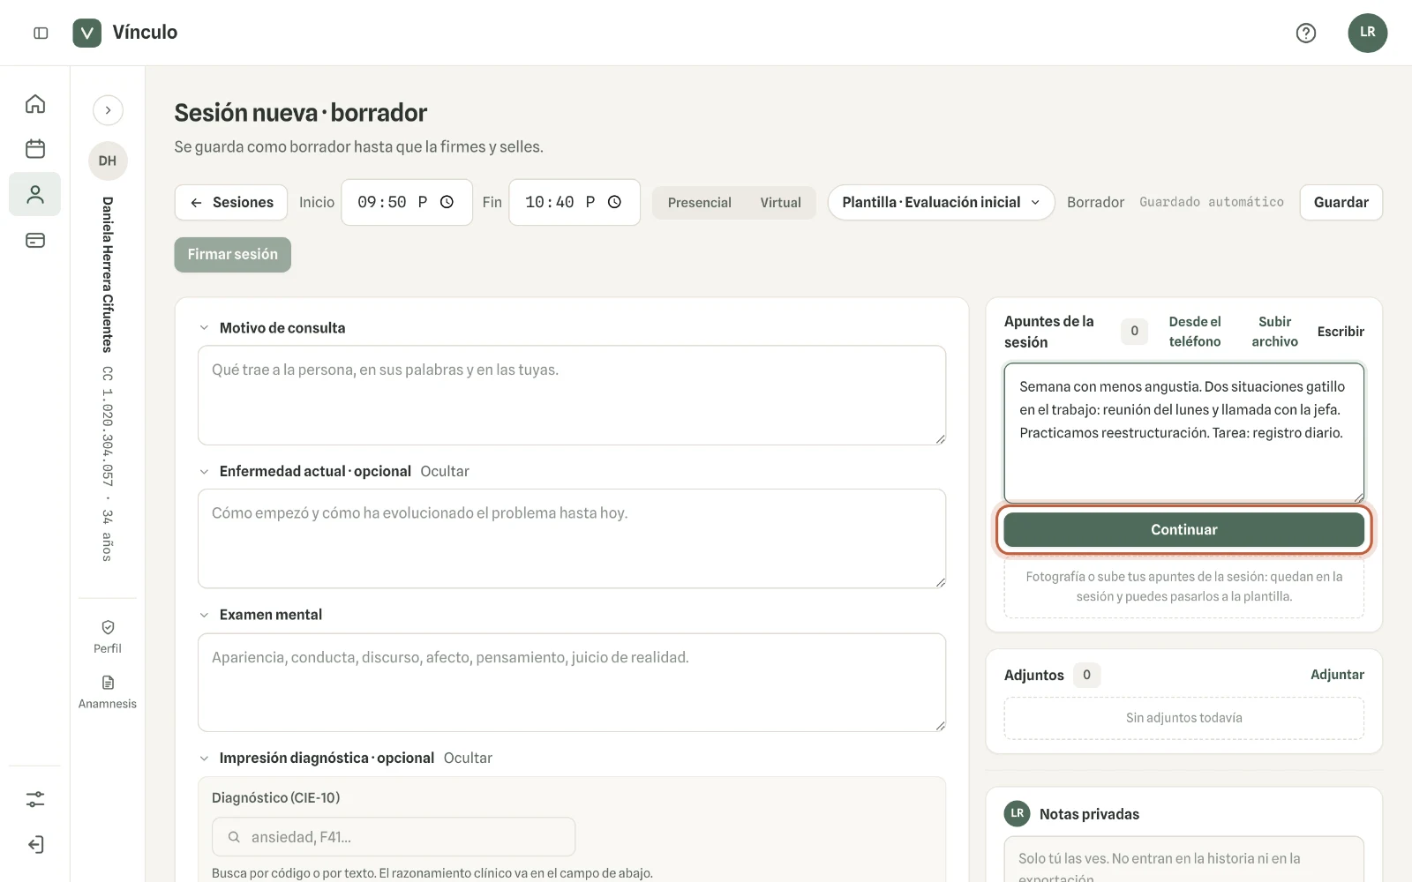This screenshot has height=882, width=1412.
Task: Switch to Desde el teléfono tab
Action: 1195,332
